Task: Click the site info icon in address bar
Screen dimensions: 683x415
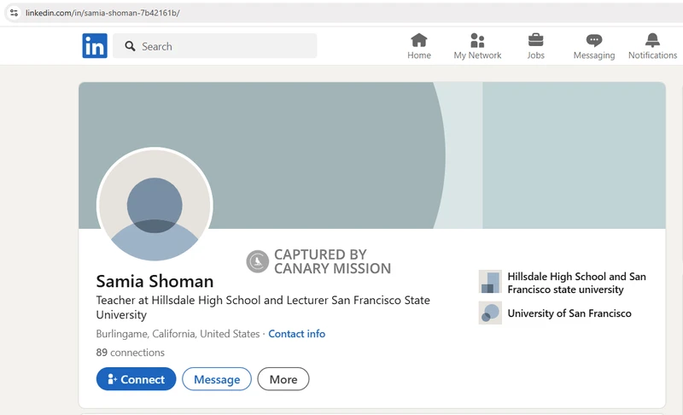Action: [13, 13]
